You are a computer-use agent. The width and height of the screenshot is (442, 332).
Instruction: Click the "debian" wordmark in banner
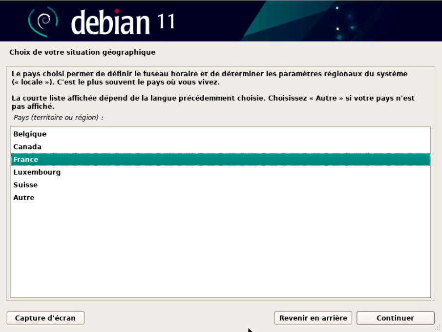pyautogui.click(x=110, y=22)
